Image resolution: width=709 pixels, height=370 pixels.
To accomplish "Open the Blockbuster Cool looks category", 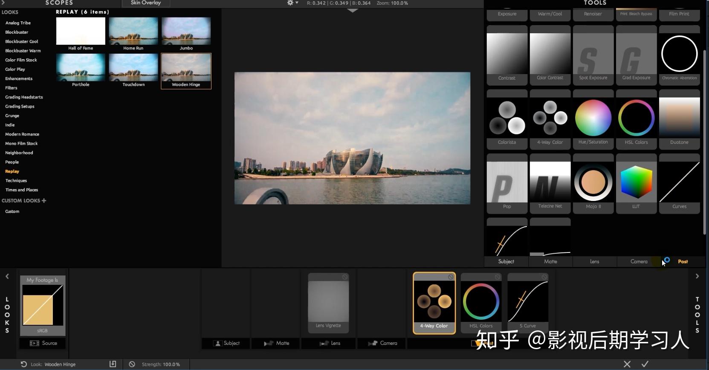I will pyautogui.click(x=22, y=41).
